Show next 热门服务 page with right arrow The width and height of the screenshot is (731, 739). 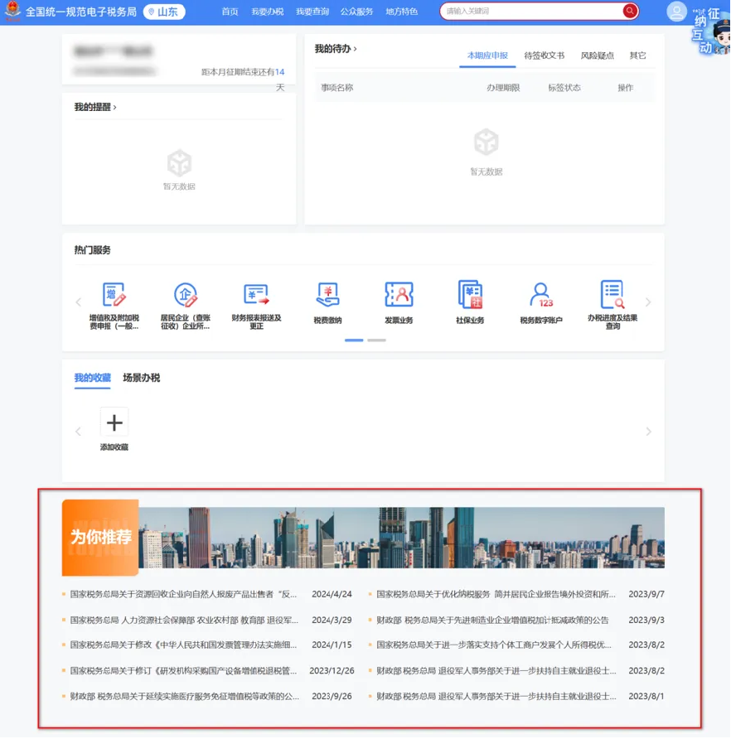tap(648, 302)
